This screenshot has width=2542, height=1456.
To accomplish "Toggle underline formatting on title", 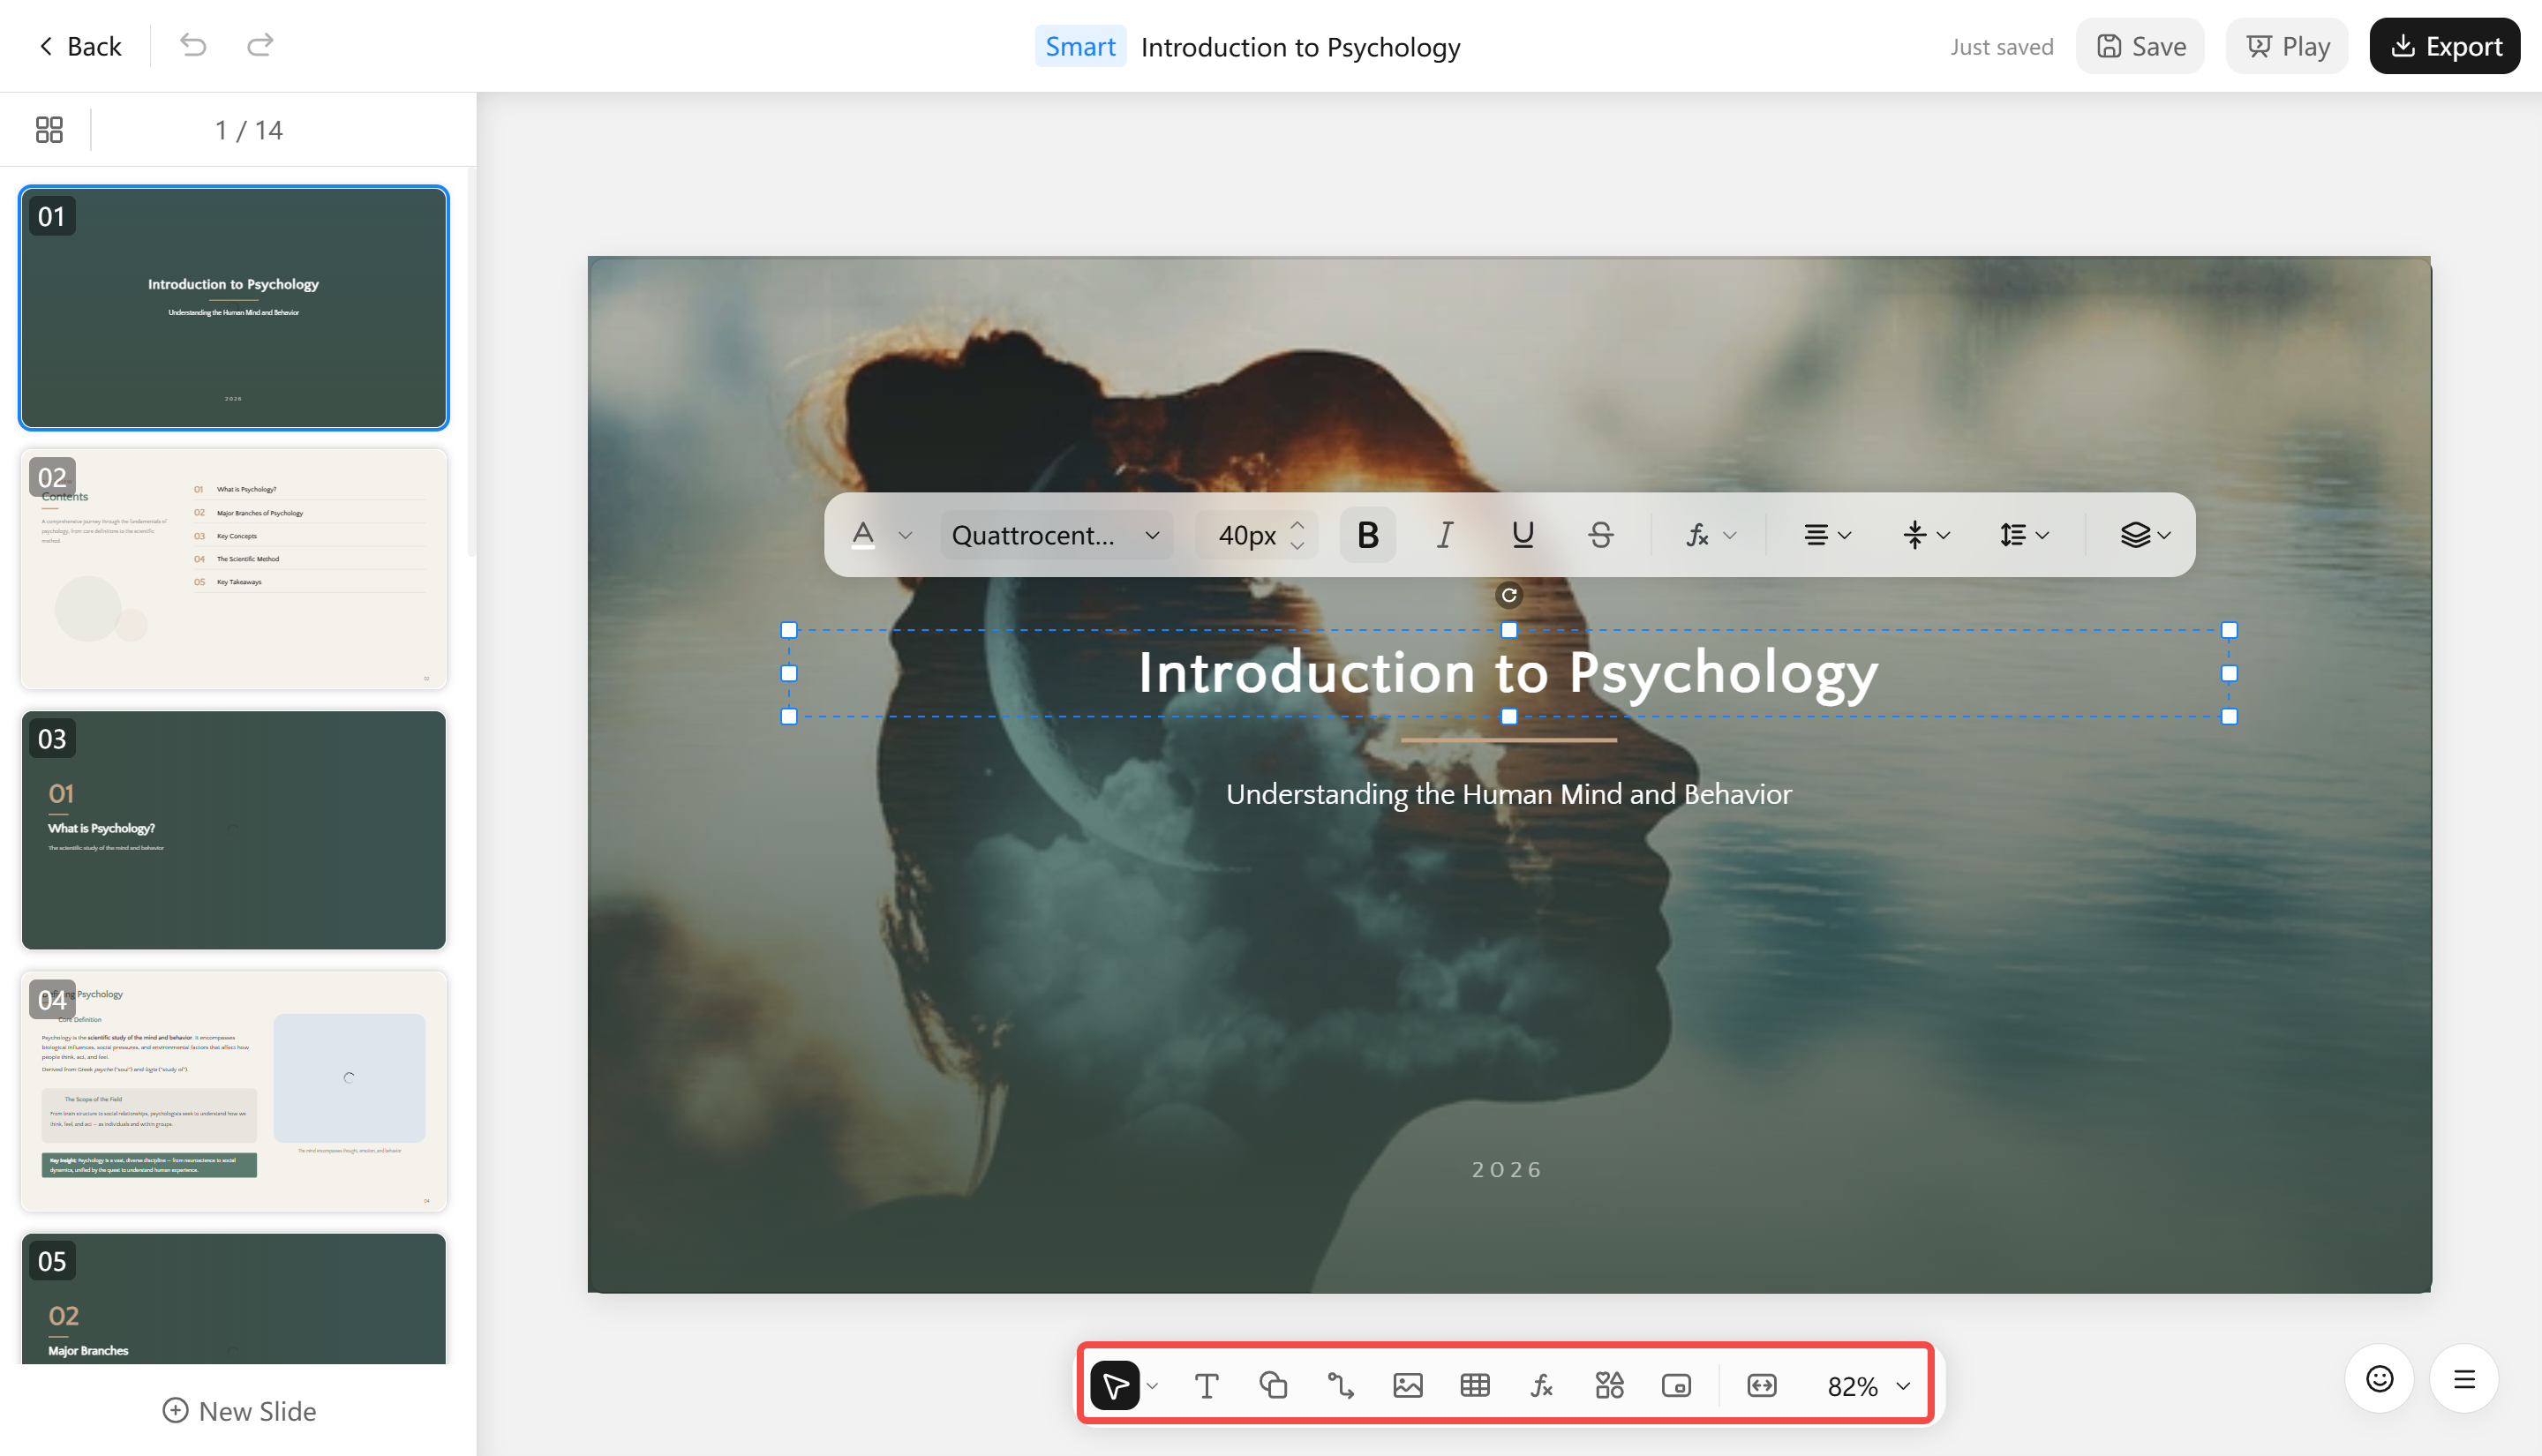I will (1522, 535).
